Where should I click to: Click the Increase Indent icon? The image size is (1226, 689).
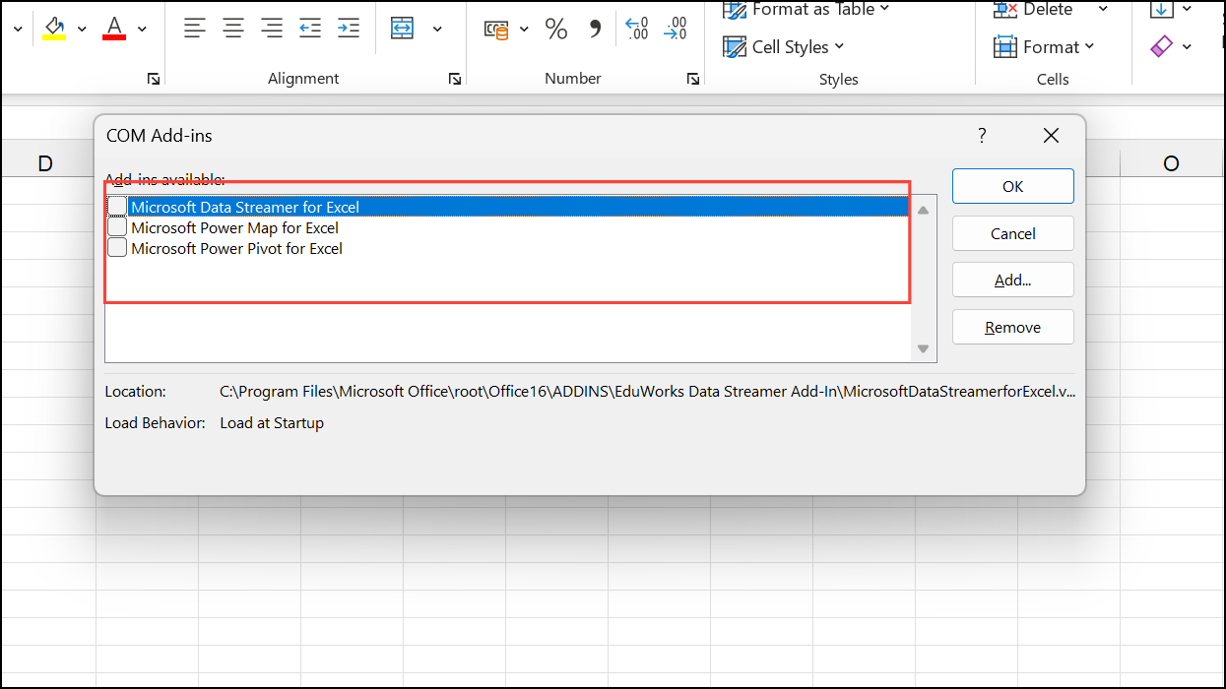348,29
